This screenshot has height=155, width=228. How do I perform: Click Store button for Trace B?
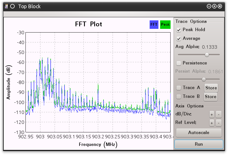coord(210,96)
